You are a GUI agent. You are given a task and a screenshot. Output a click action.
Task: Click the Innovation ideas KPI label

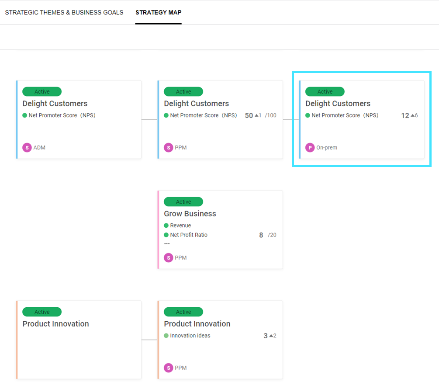click(190, 336)
